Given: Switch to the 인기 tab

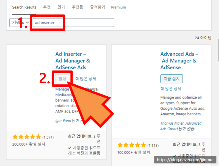Looking at the screenshot, I should coord(61,7).
